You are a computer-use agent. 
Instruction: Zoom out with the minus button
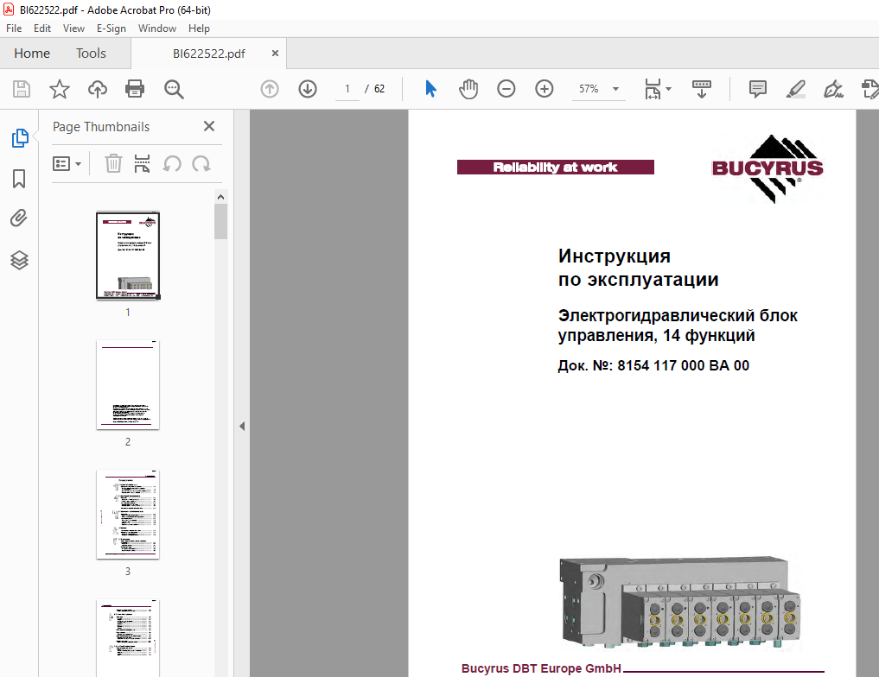coord(506,89)
